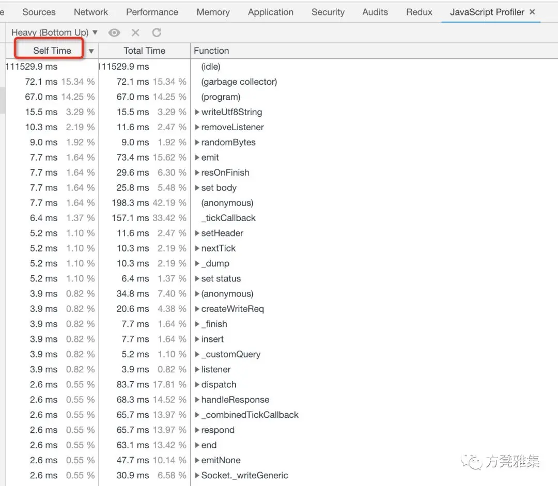Expand the insert function row
Screen dimensions: 558x486
[197, 339]
